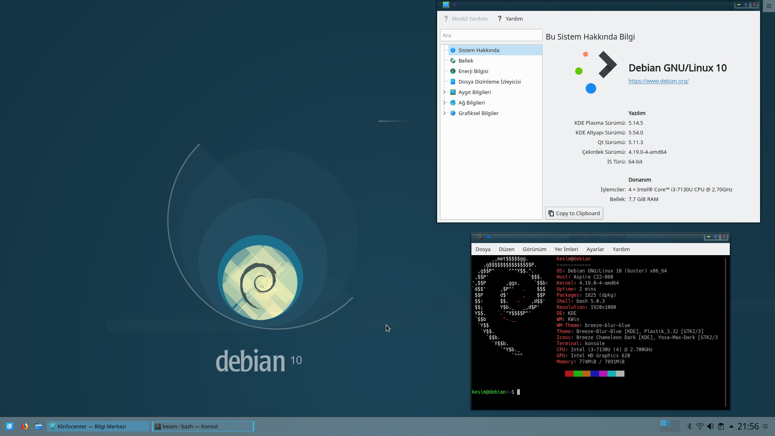The height and width of the screenshot is (436, 775).
Task: Click the Sistem Hakkında info icon
Action: click(453, 50)
